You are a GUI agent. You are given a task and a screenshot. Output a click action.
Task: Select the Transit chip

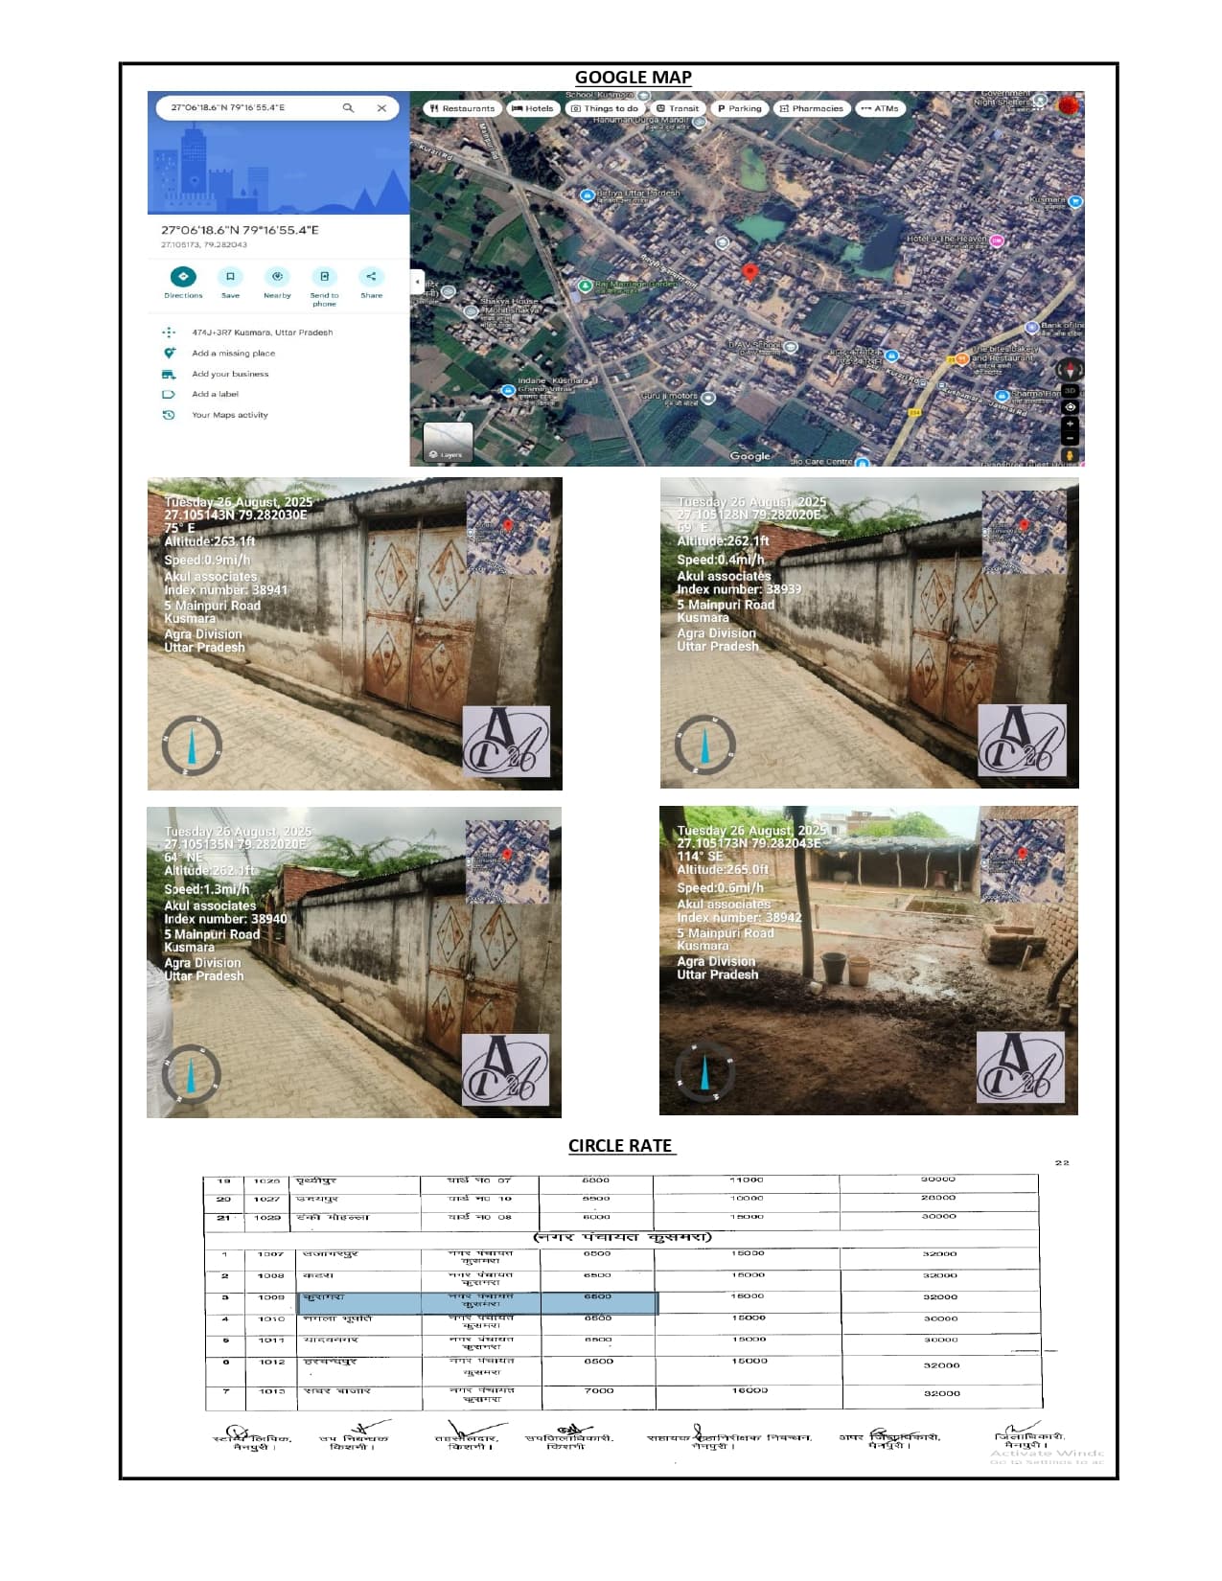pyautogui.click(x=678, y=108)
